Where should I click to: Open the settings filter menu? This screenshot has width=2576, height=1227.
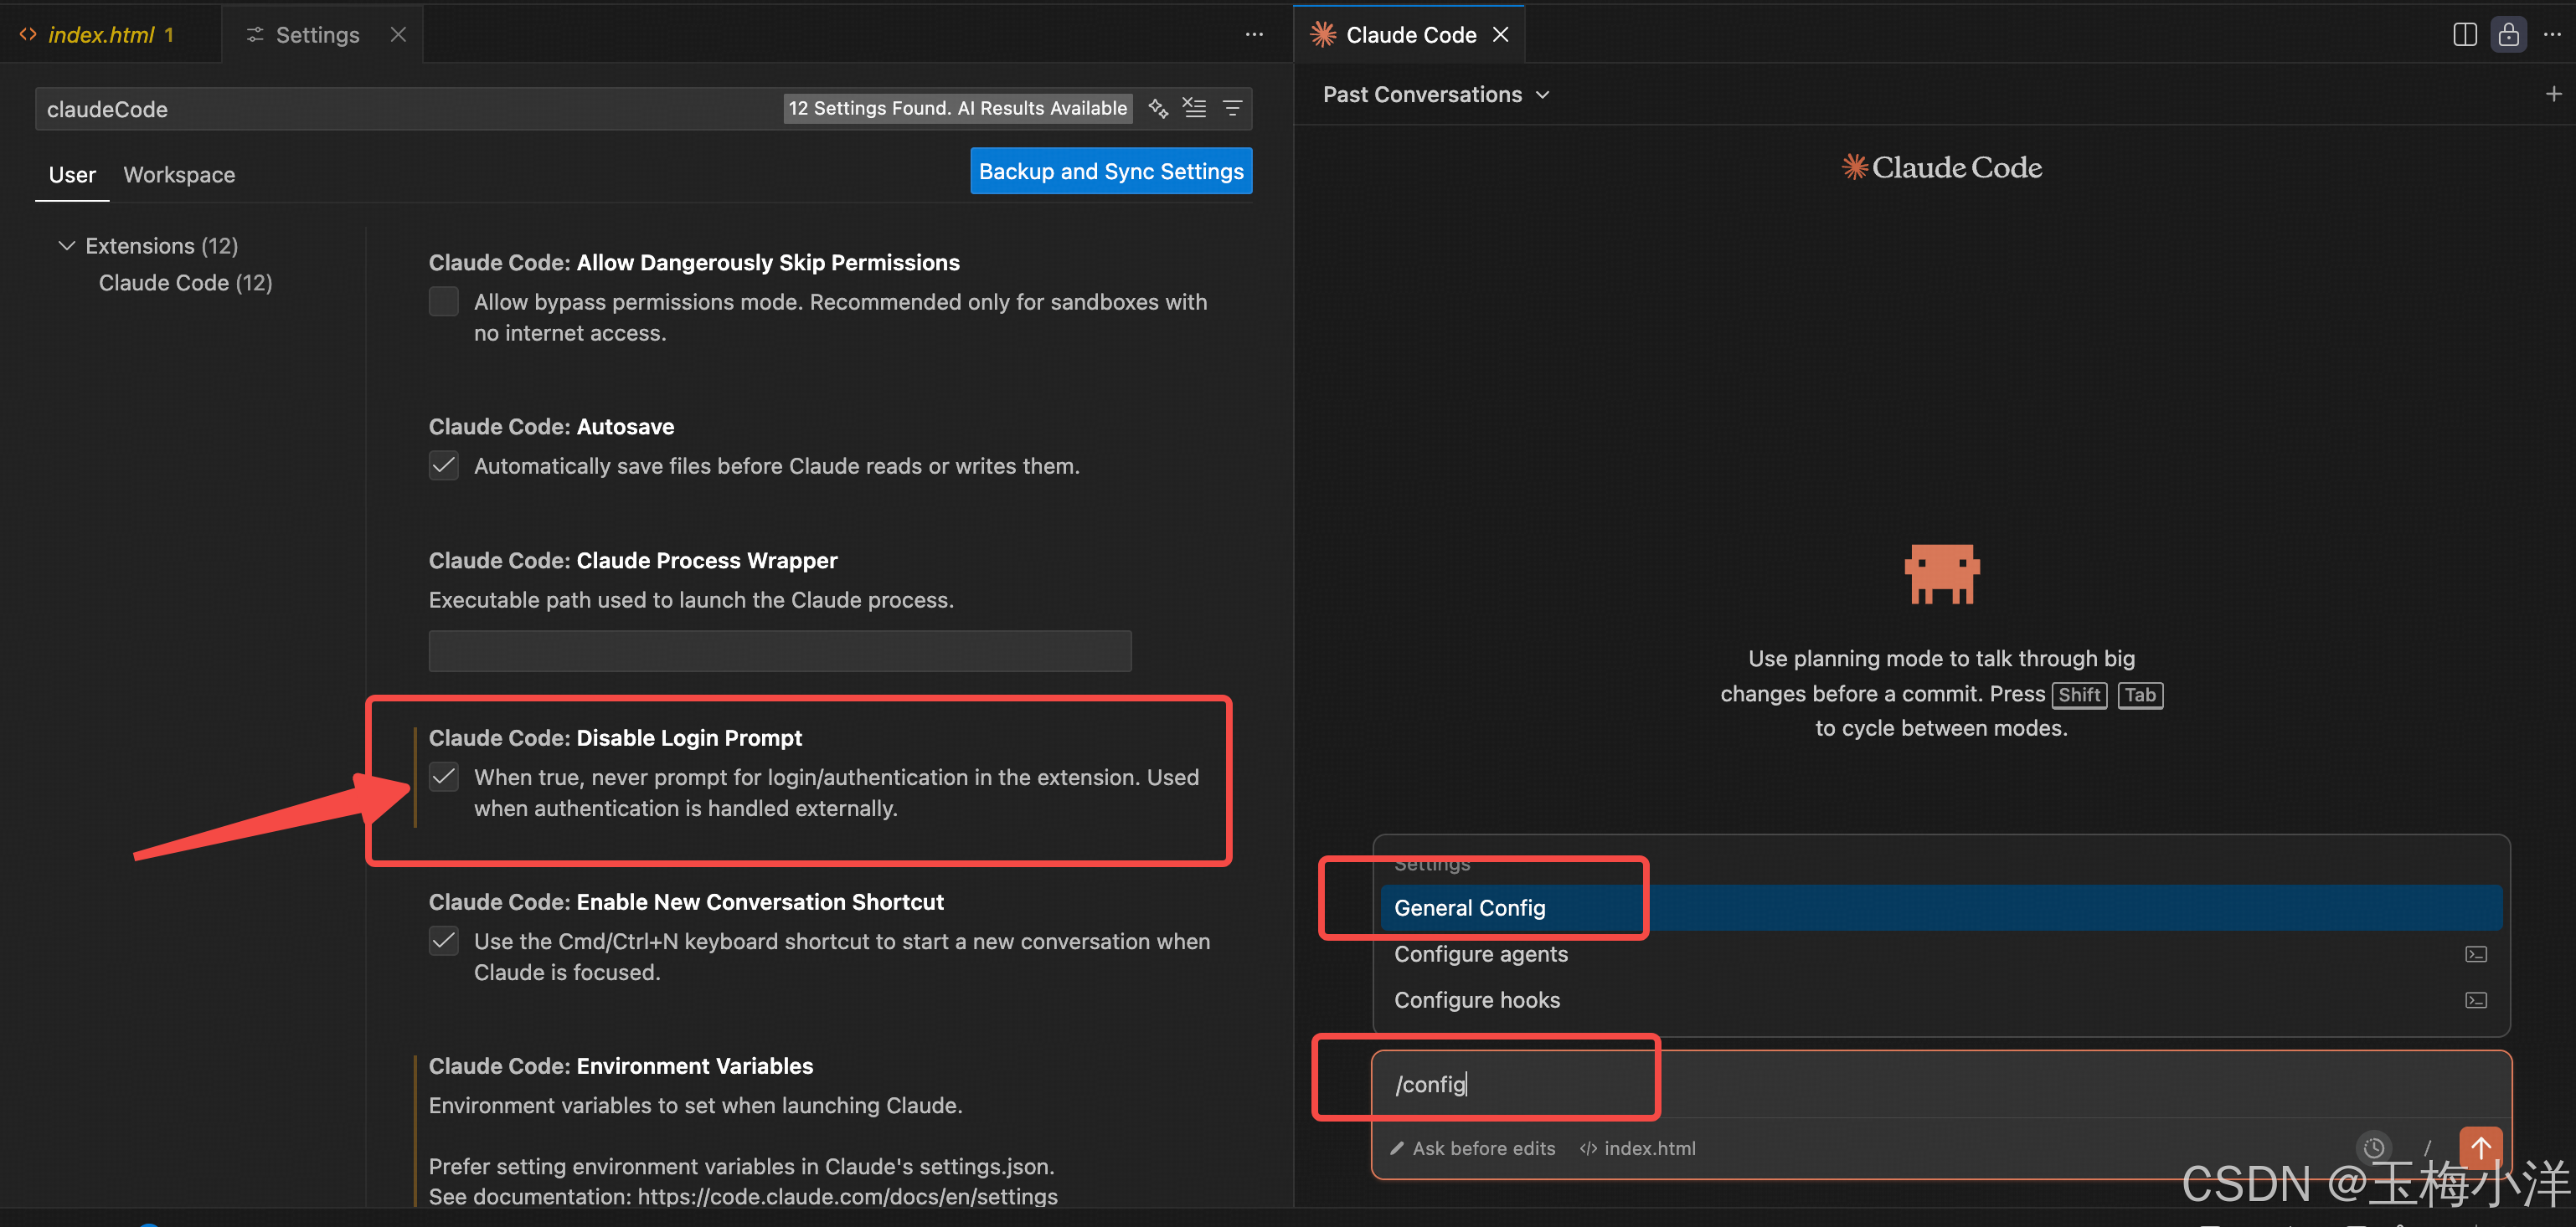click(x=1232, y=108)
